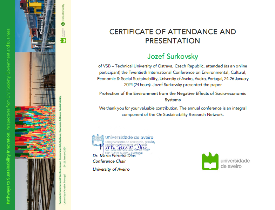The image size is (275, 210).
Task: Select the title 'CERTIFICATE OF ATTENDANCE AND PRESENTATION'
Action: 173,36
